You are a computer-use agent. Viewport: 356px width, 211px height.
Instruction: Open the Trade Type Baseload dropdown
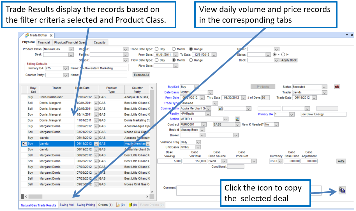coord(215,103)
